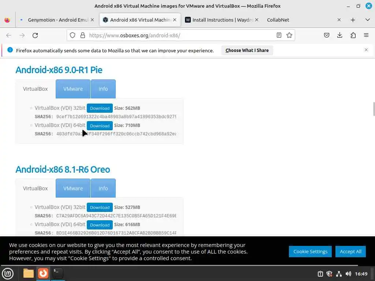Open Firefox downloads panel
The width and height of the screenshot is (375, 281).
pyautogui.click(x=339, y=35)
